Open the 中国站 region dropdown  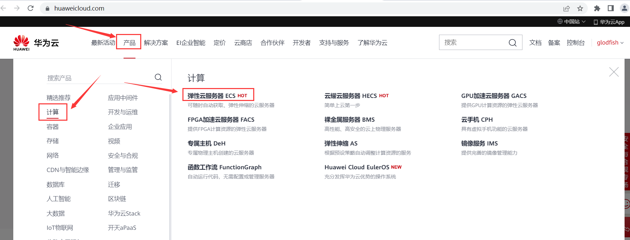pyautogui.click(x=571, y=22)
